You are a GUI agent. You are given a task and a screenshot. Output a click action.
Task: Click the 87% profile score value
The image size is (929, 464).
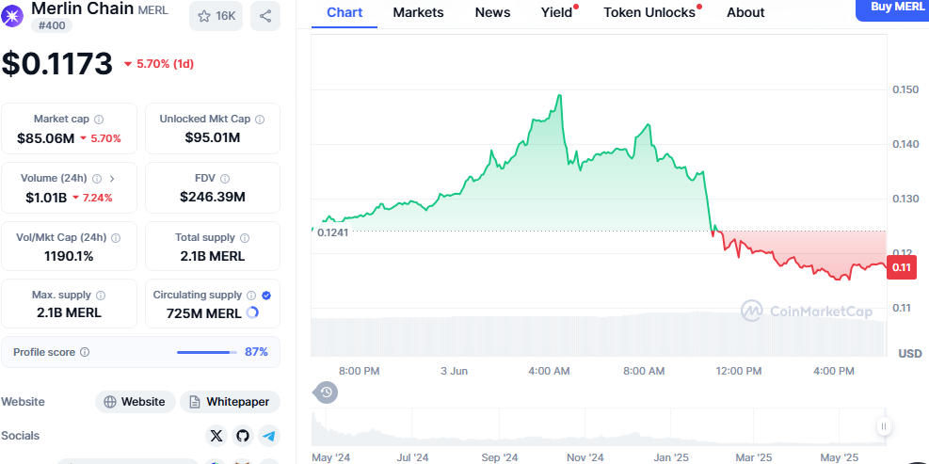point(257,352)
